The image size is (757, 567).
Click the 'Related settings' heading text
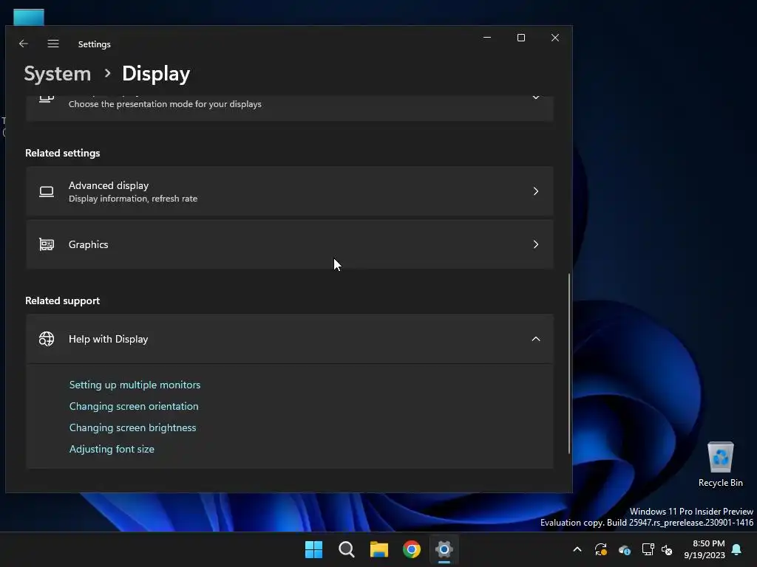[x=63, y=153]
